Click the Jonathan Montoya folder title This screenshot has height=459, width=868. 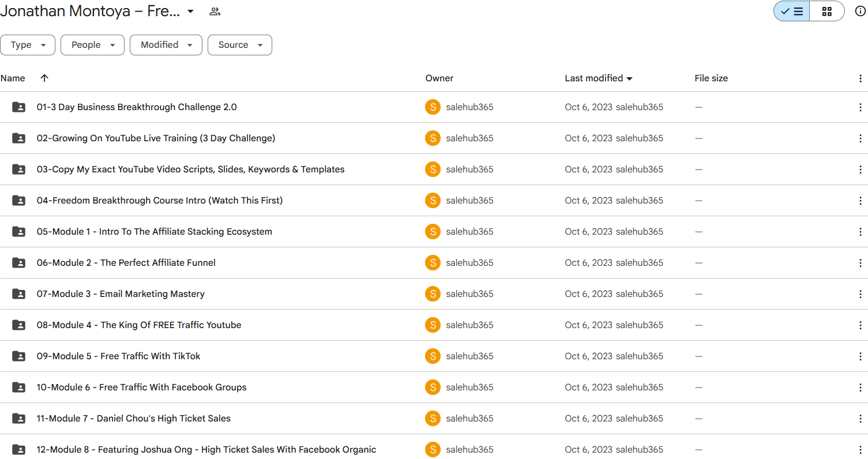[91, 12]
